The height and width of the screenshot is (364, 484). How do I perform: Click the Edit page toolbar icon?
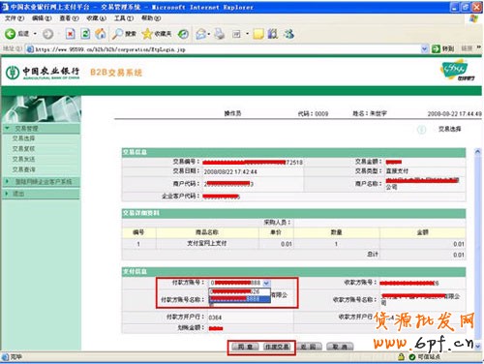point(236,34)
